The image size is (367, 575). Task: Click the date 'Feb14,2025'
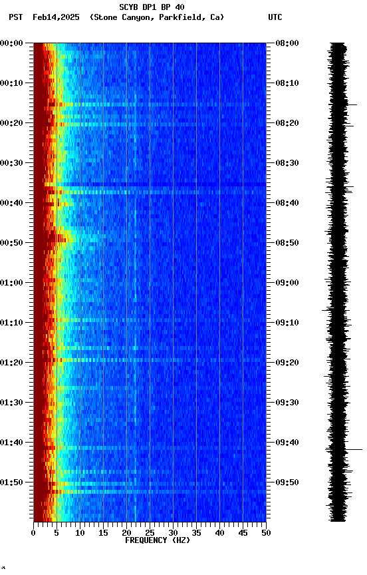pyautogui.click(x=56, y=17)
